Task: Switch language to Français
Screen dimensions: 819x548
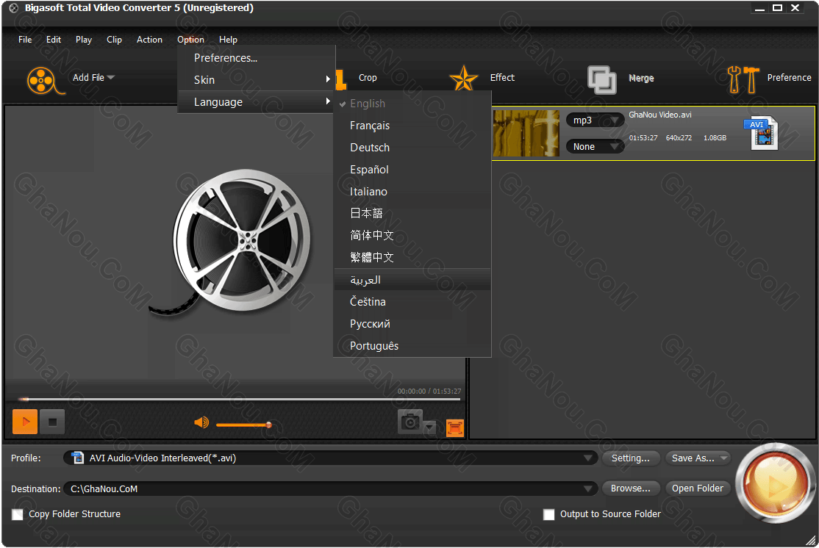Action: point(412,126)
